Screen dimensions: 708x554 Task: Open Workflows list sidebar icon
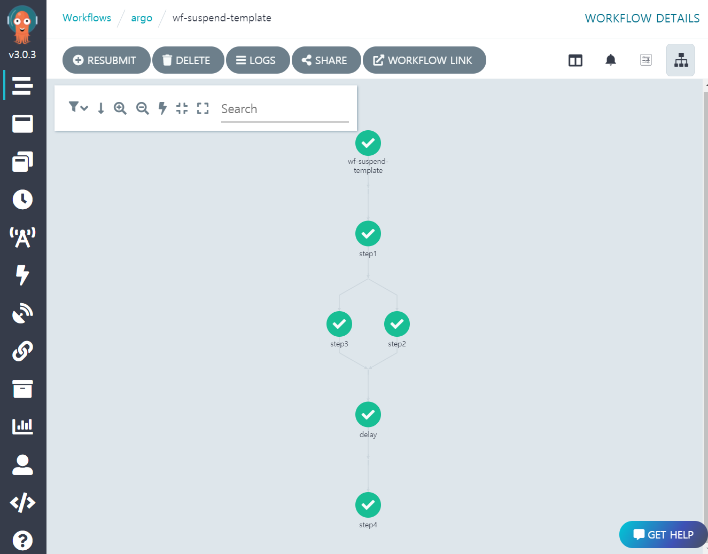point(22,85)
